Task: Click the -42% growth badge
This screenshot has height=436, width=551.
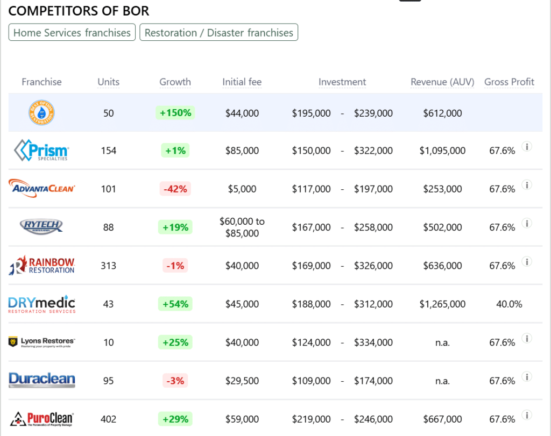Action: tap(175, 189)
